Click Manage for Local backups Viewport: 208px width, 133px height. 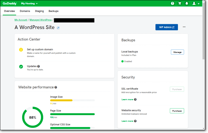pos(177,52)
